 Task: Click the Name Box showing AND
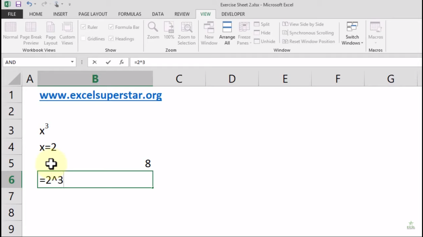click(x=36, y=62)
